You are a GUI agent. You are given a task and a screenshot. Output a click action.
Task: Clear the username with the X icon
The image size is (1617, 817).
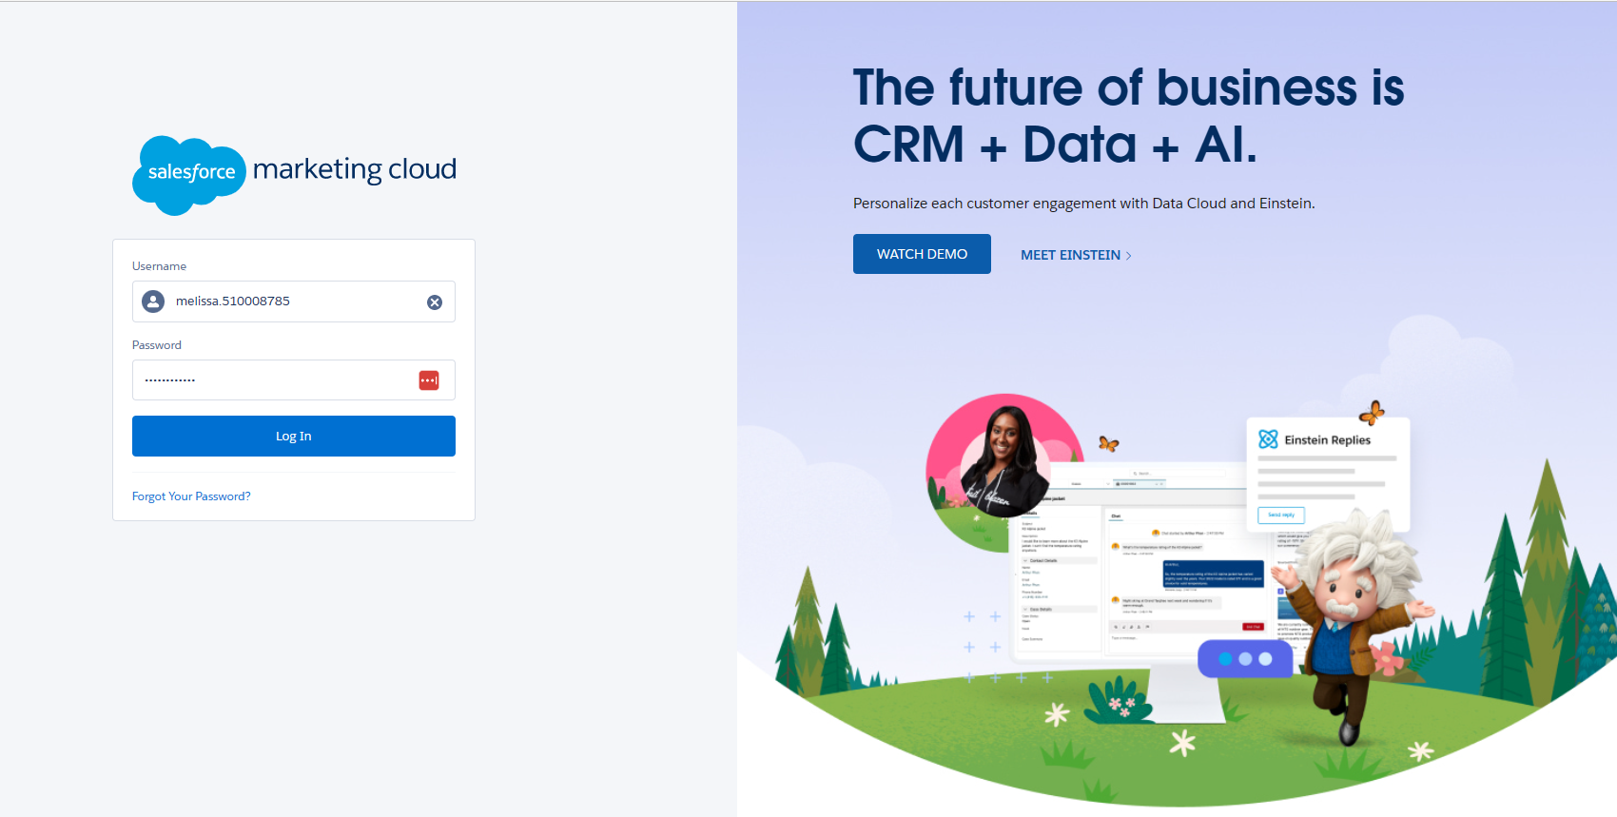(435, 302)
